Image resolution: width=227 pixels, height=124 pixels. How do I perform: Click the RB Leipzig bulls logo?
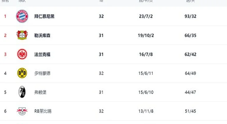(x=22, y=111)
